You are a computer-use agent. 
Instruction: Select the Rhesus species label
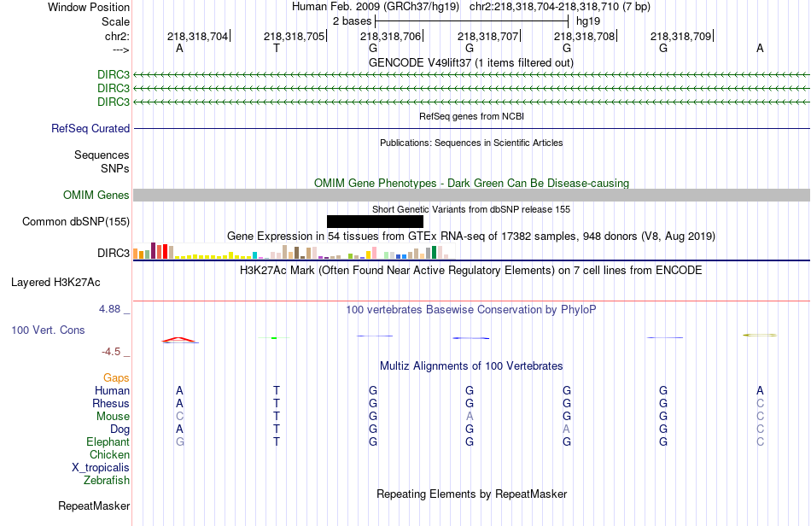click(111, 403)
